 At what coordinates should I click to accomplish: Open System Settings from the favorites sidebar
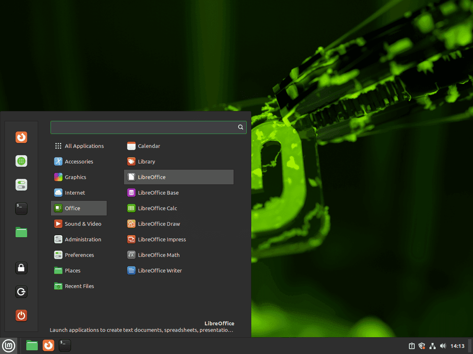coord(21,185)
